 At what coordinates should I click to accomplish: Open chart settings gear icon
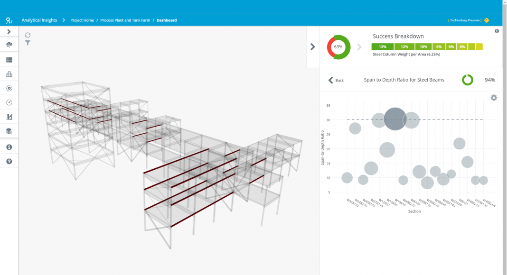(494, 98)
